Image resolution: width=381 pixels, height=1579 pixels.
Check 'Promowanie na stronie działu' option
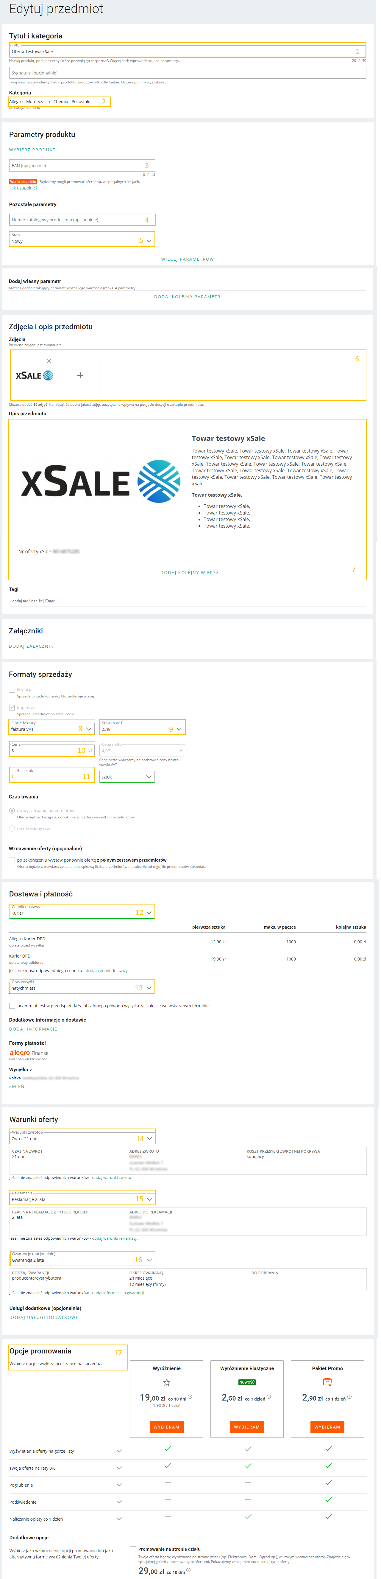pyautogui.click(x=133, y=1549)
